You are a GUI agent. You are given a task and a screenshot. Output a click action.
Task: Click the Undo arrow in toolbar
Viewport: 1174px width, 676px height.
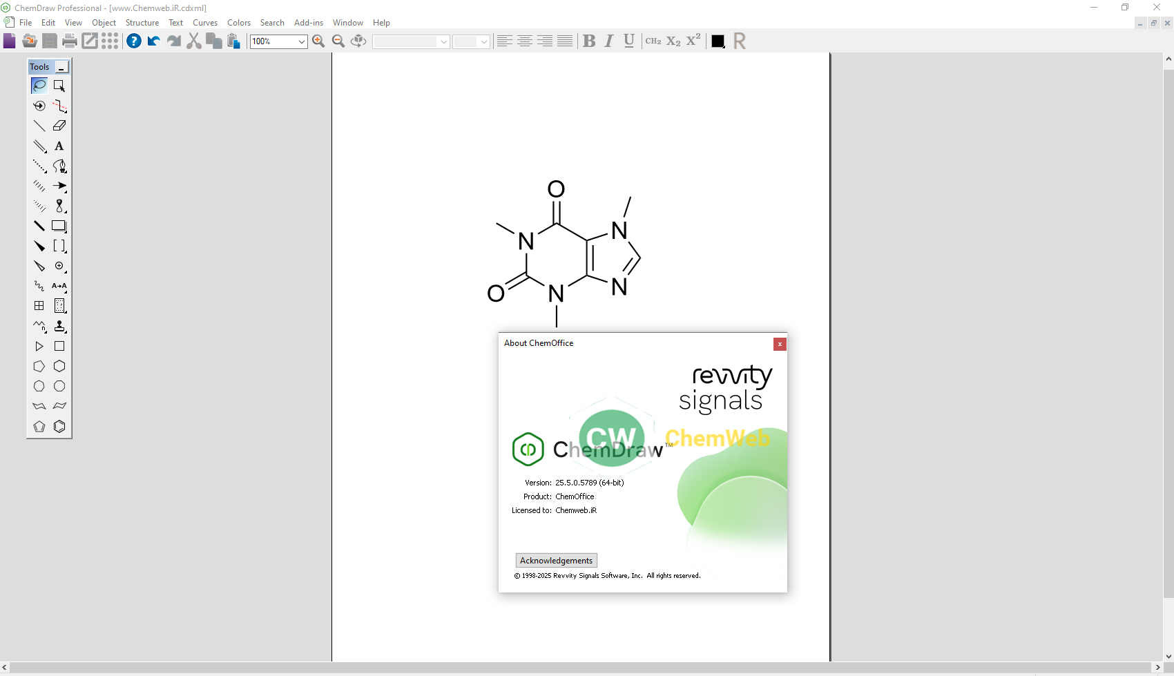coord(153,41)
